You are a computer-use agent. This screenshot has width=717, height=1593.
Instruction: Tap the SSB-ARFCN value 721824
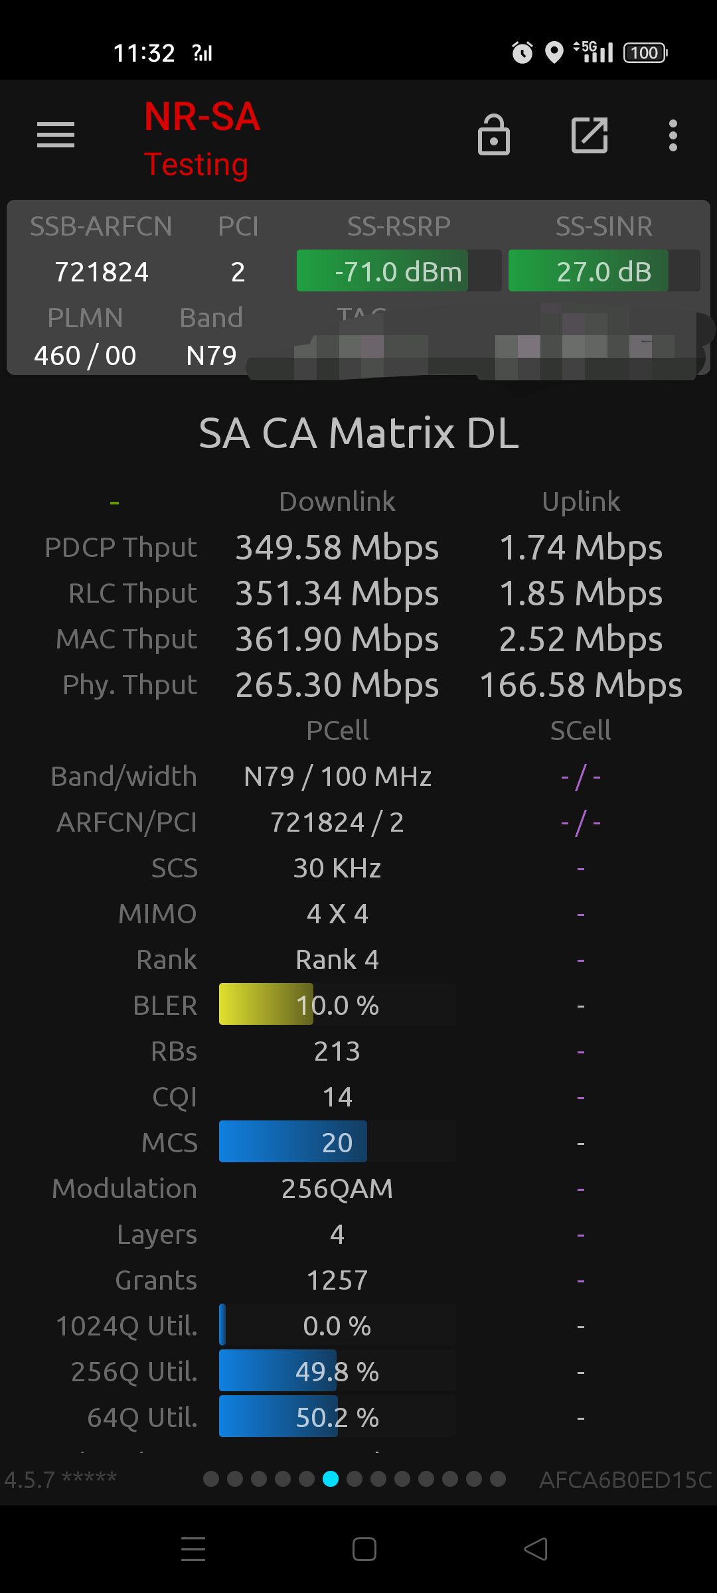click(x=102, y=272)
